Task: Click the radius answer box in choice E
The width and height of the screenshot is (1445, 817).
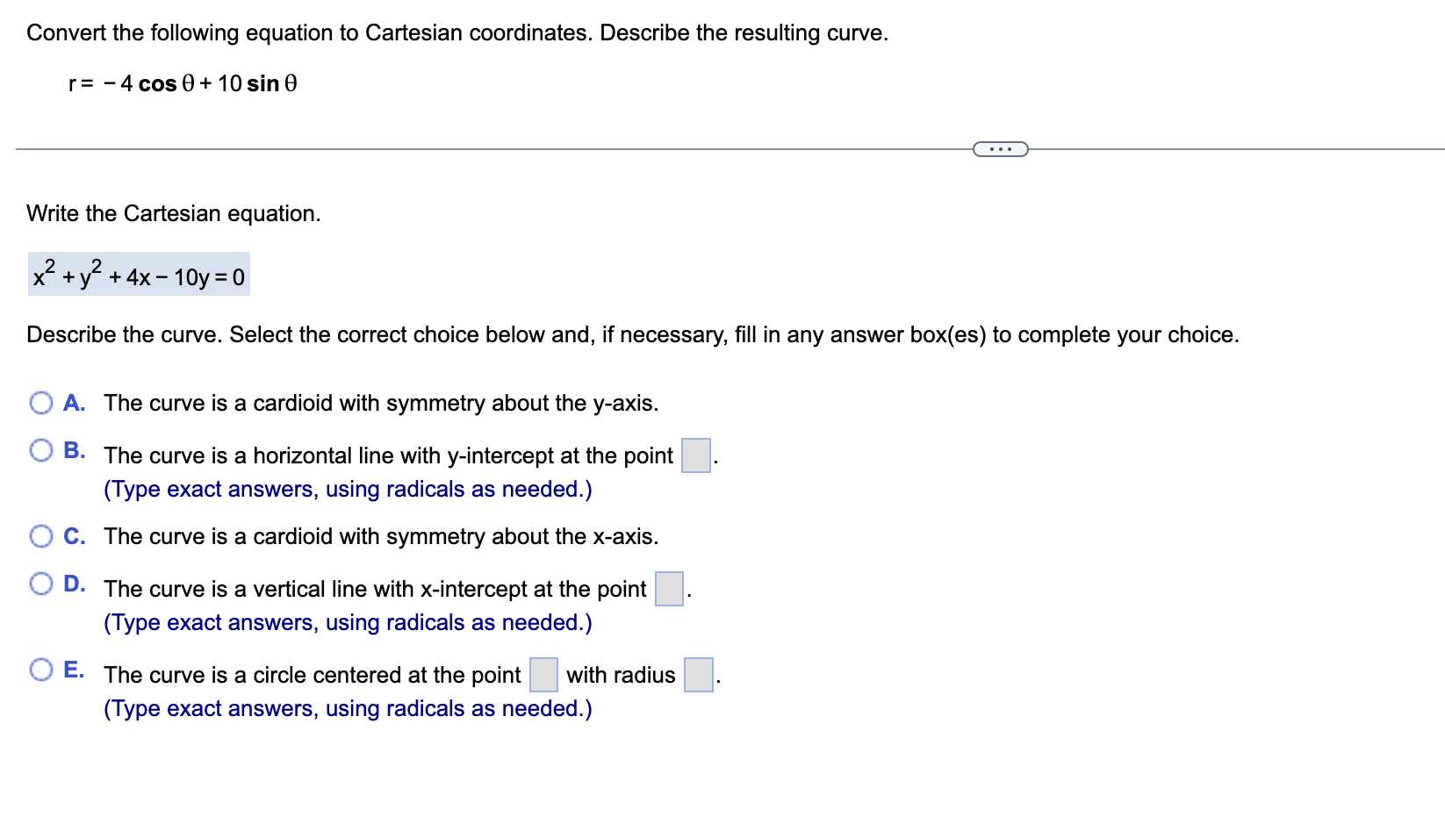Action: pos(697,676)
